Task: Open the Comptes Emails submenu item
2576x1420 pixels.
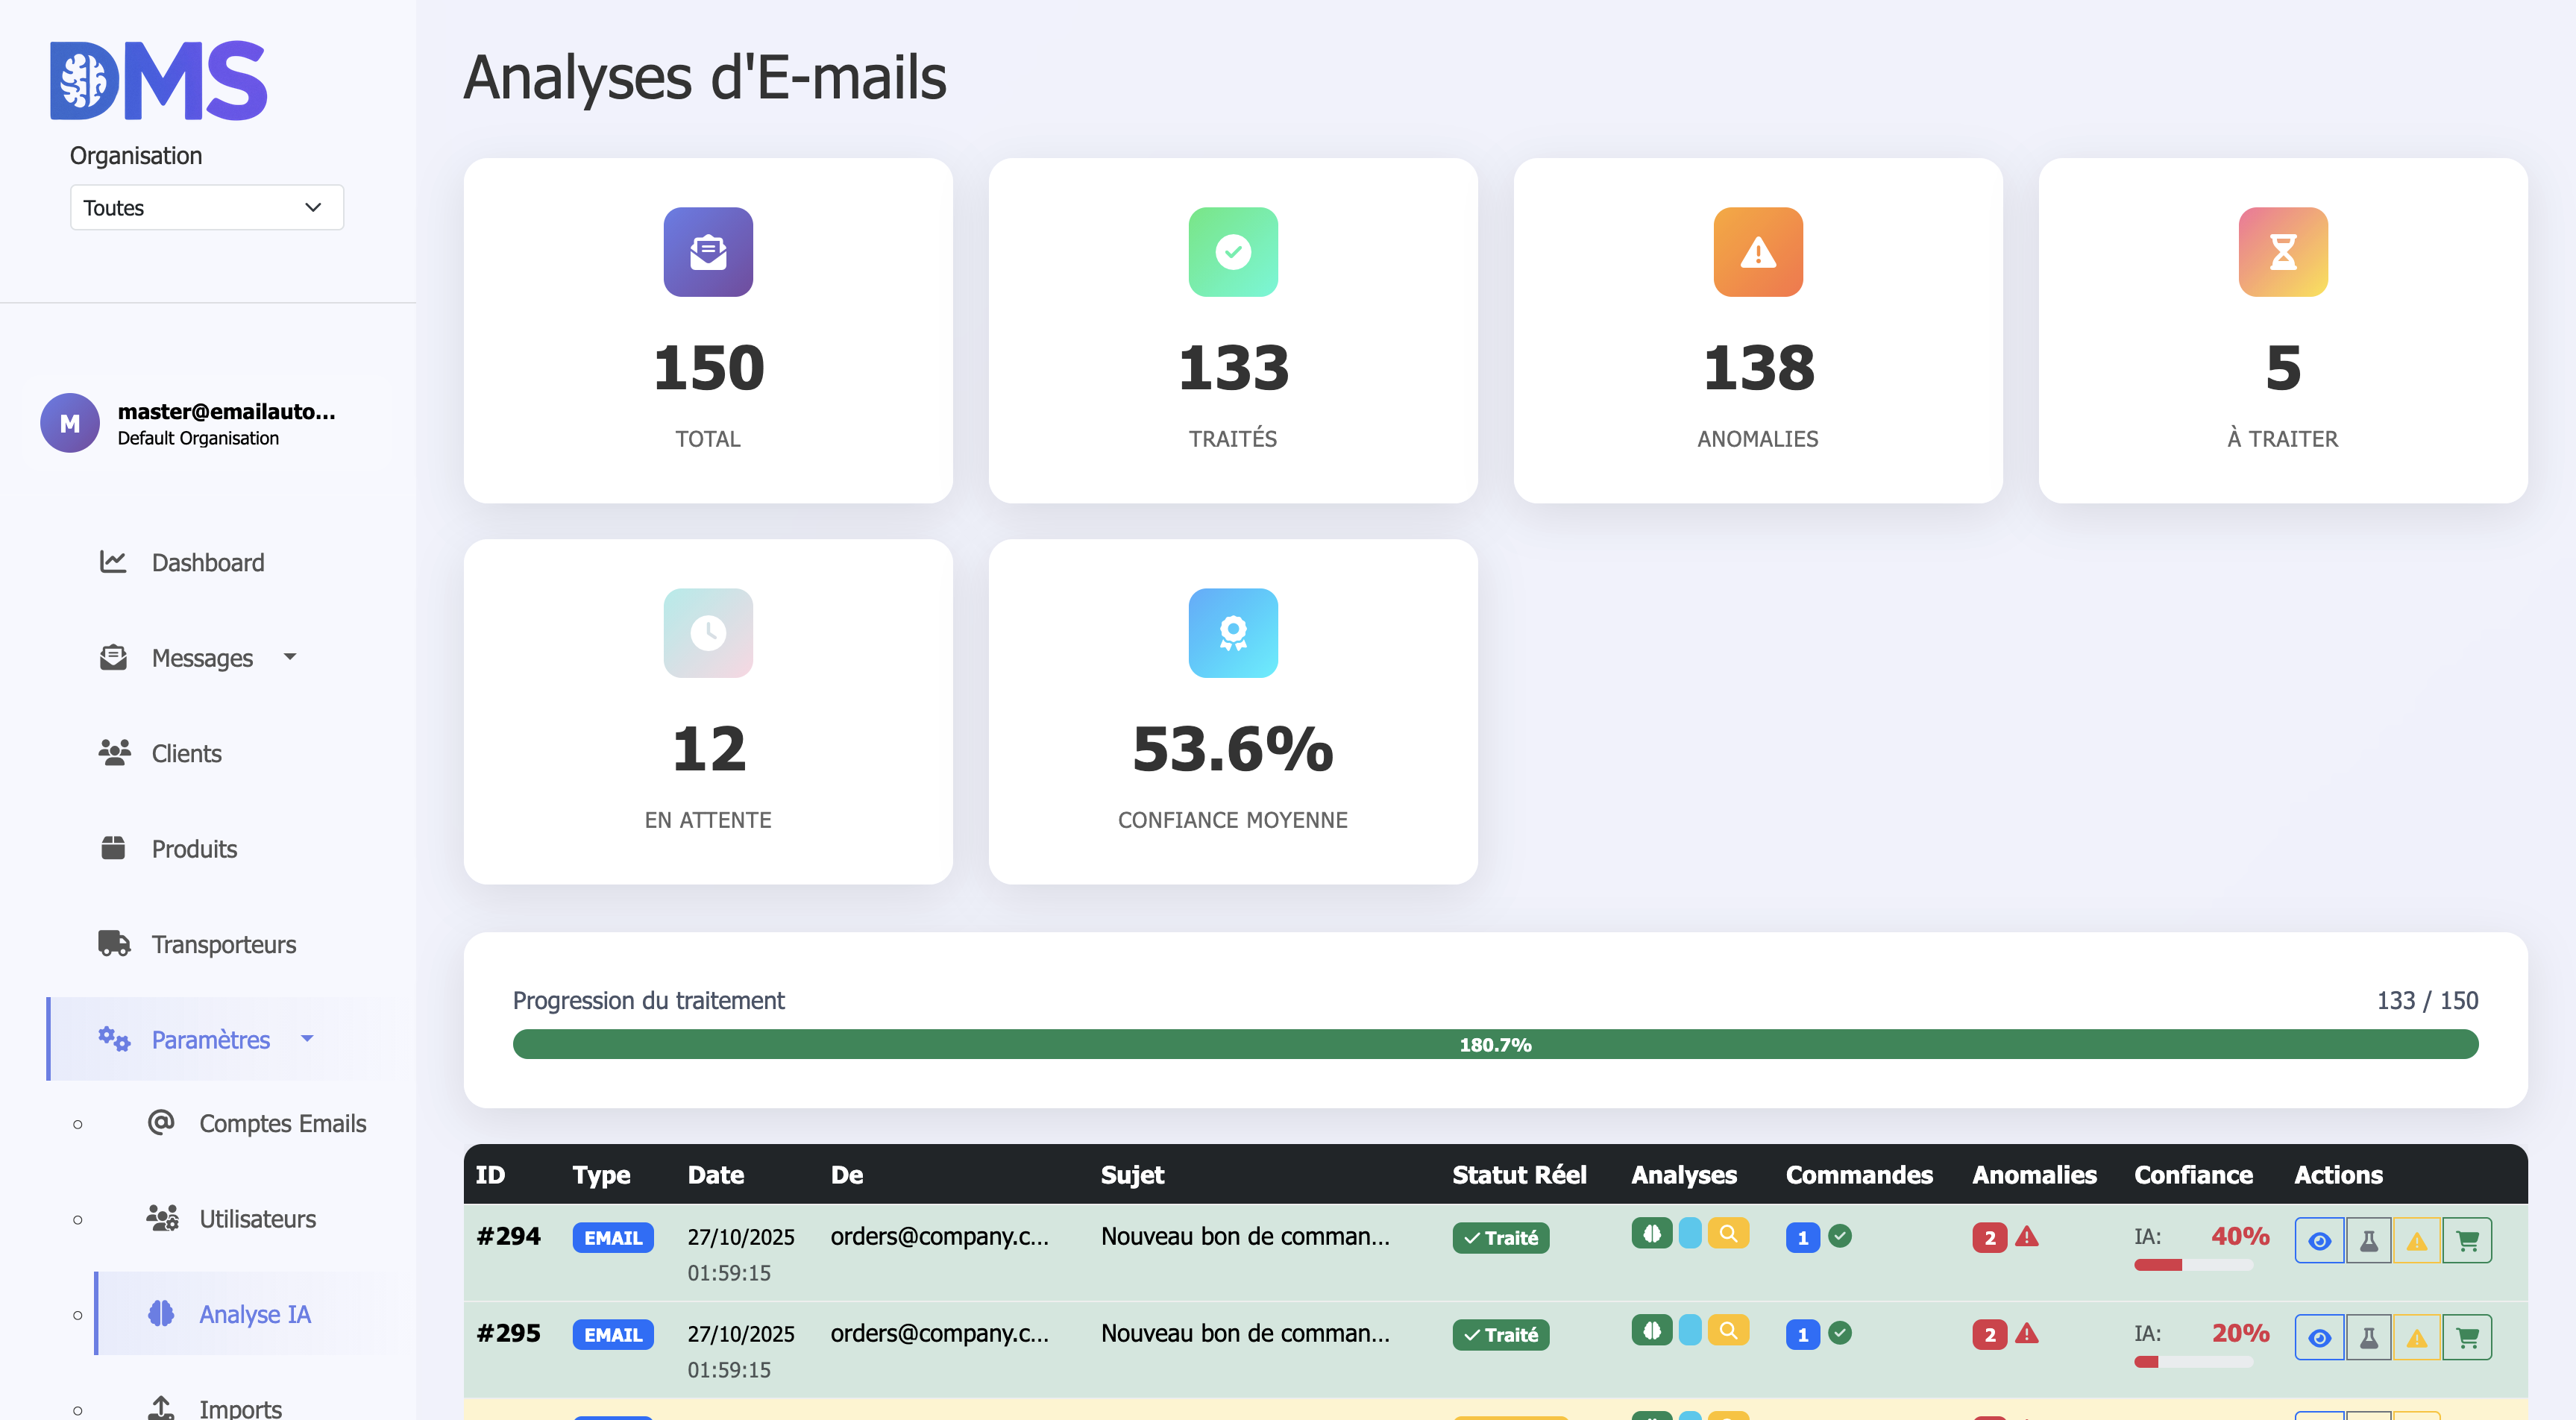Action: [x=282, y=1123]
